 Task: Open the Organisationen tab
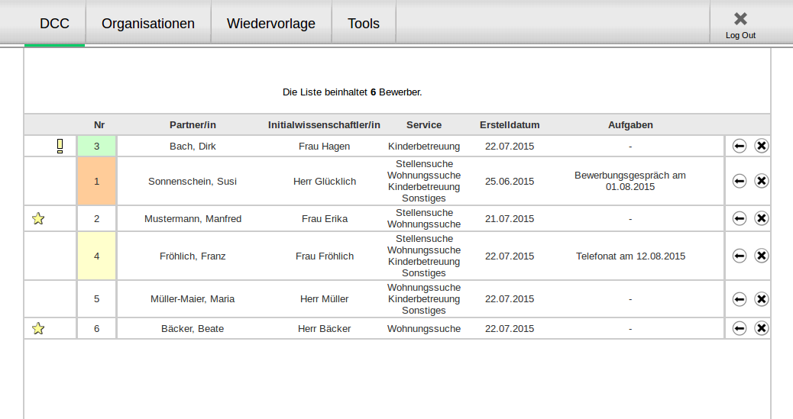click(x=148, y=24)
